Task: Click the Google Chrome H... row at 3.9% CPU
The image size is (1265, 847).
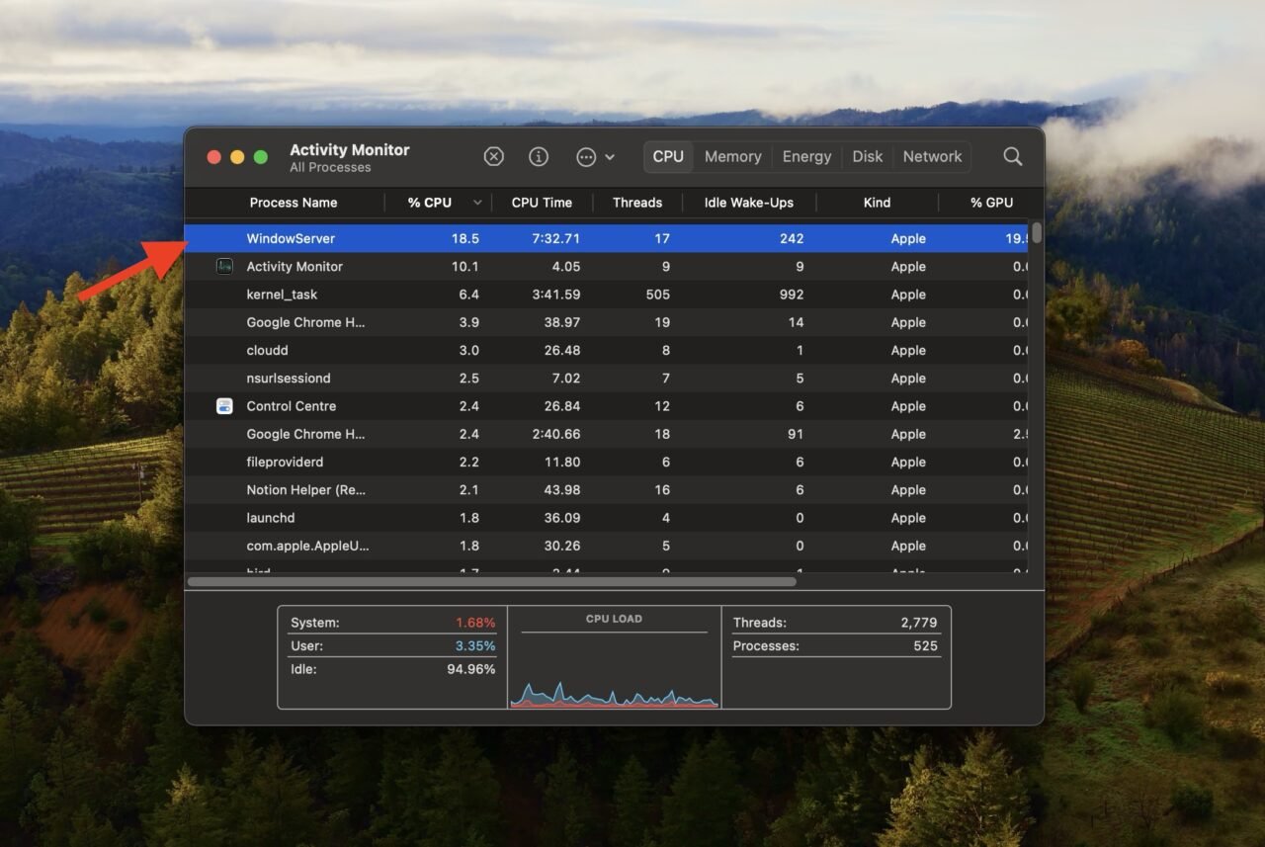Action: coord(607,322)
